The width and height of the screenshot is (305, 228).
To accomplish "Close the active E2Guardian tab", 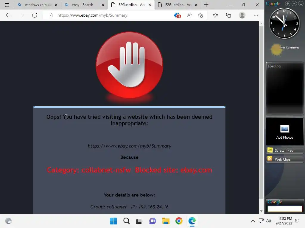I will [150, 5].
